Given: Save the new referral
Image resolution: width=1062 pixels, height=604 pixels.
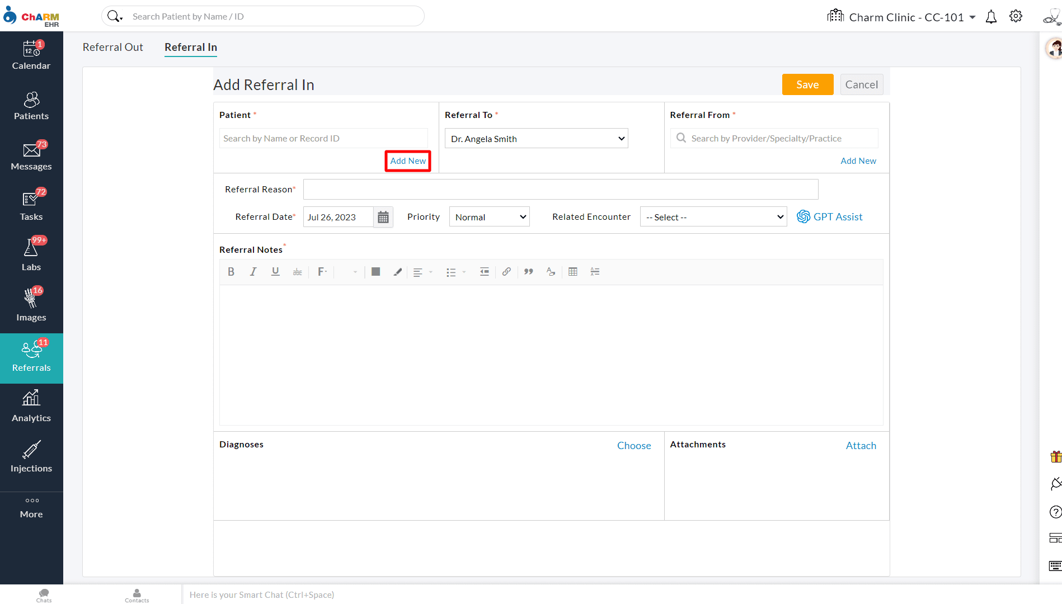Looking at the screenshot, I should (807, 84).
